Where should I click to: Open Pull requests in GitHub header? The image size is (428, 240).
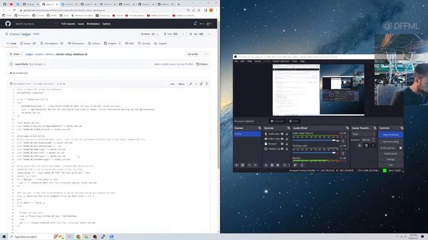click(x=68, y=24)
